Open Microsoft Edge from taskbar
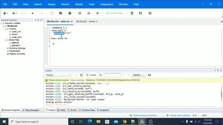The width and height of the screenshot is (223, 125). pos(90,122)
